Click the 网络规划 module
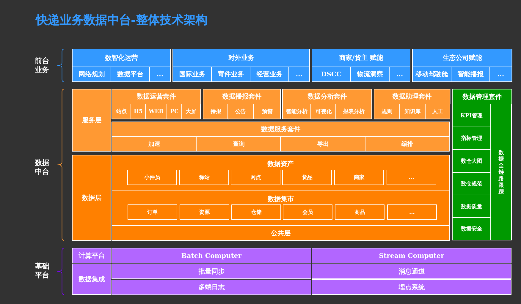Image resolution: width=521 pixels, height=304 pixels. (92, 74)
